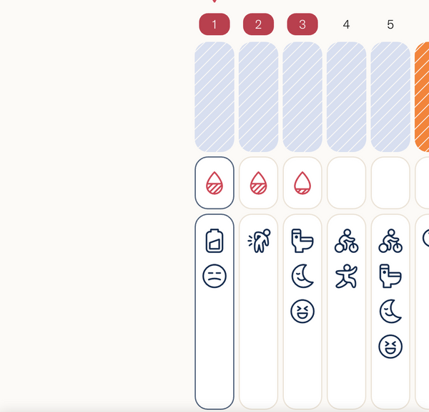Click the laughing face icon on day 5
This screenshot has width=429, height=412.
tap(390, 347)
